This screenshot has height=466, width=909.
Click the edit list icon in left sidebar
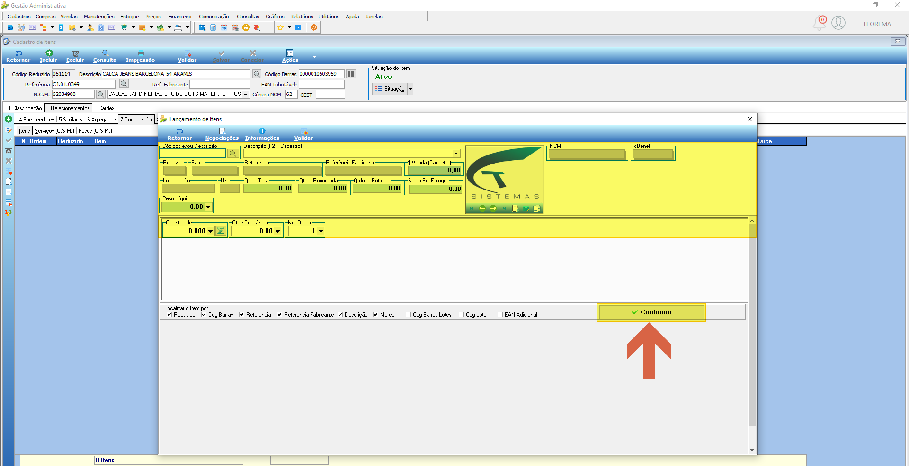(x=9, y=130)
